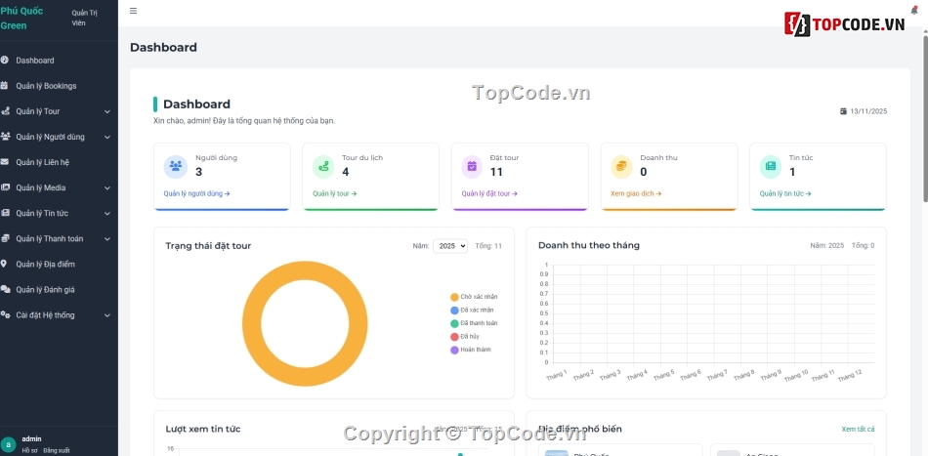The width and height of the screenshot is (928, 456).
Task: Click the purple Đặt tour calendar icon
Action: click(x=472, y=166)
